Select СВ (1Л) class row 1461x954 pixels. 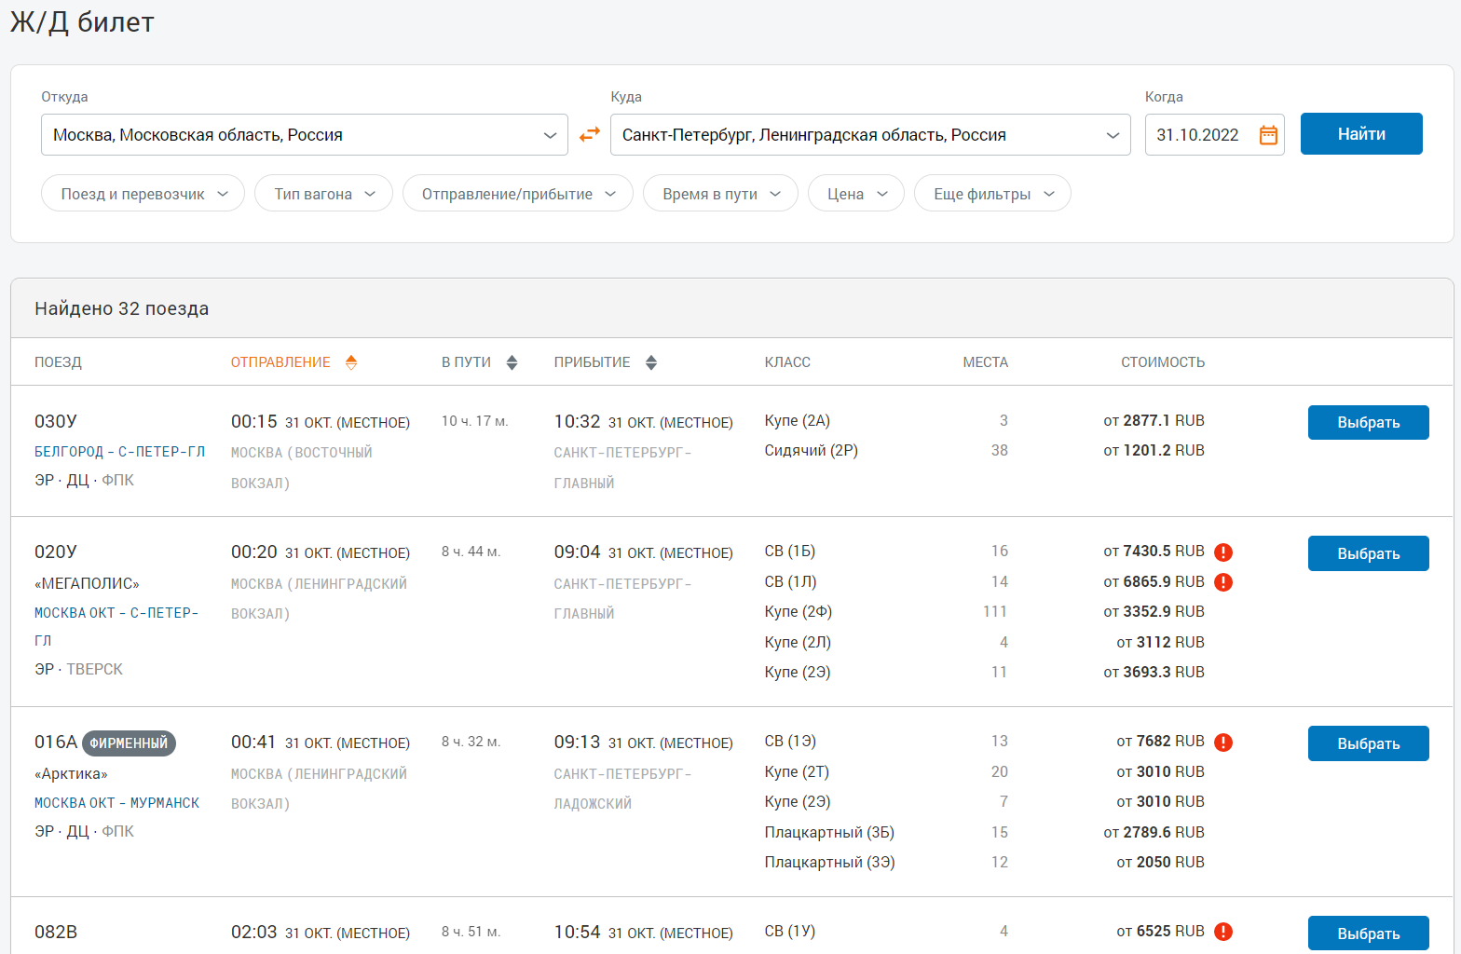click(791, 581)
